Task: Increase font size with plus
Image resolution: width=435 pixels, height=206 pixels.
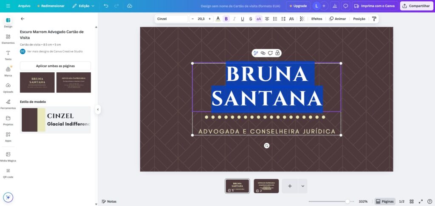Action: [x=210, y=19]
